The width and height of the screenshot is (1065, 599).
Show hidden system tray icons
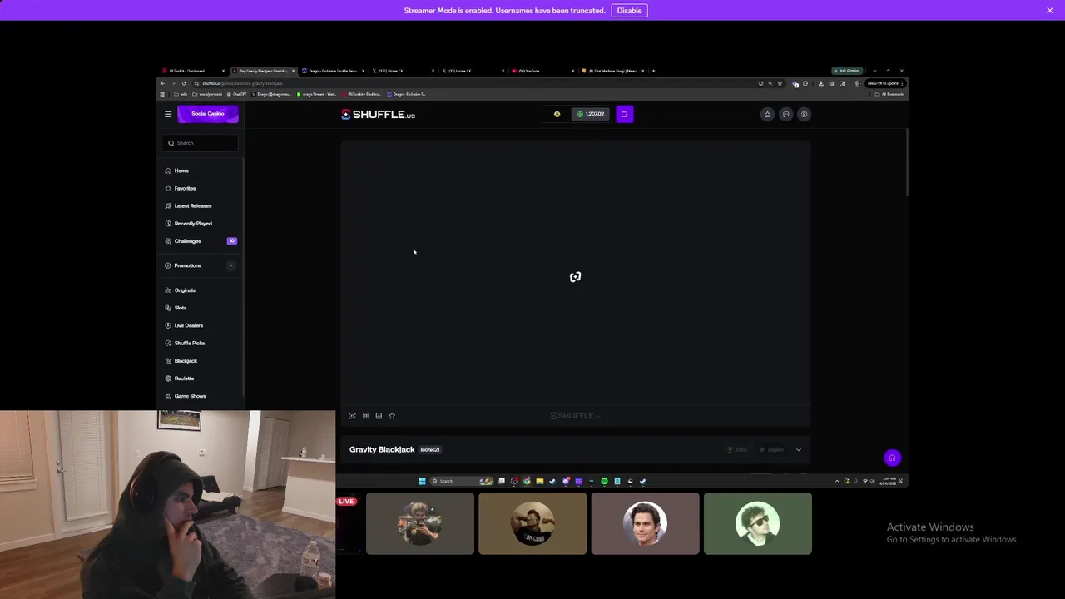[837, 481]
